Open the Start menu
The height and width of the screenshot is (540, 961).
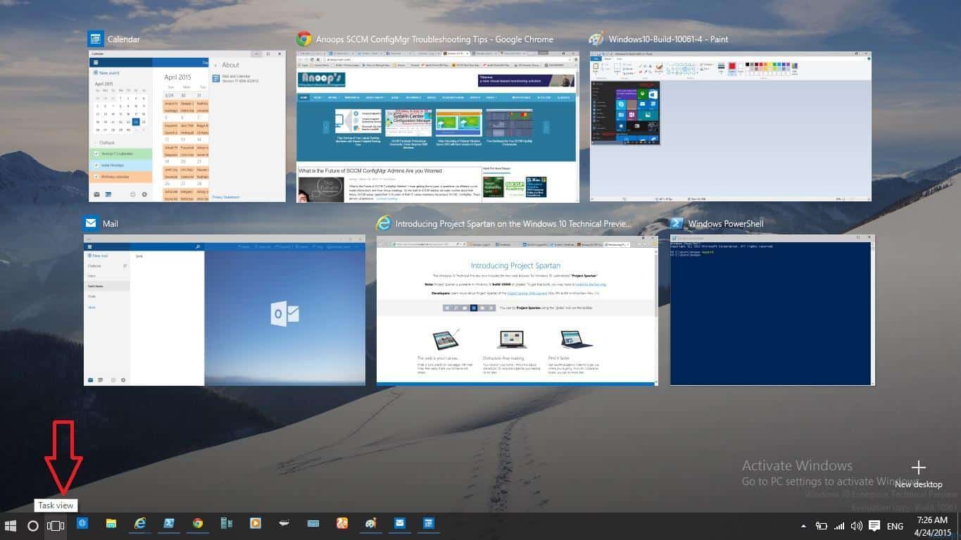(x=11, y=525)
